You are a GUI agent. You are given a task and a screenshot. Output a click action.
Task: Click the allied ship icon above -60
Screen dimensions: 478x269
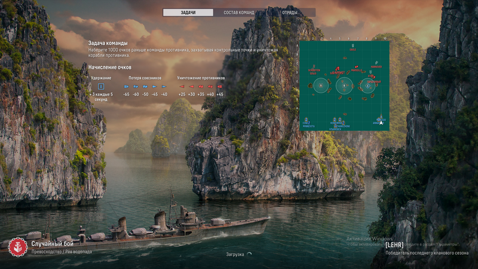[136, 87]
